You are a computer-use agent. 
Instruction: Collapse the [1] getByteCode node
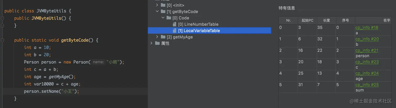point(157,12)
